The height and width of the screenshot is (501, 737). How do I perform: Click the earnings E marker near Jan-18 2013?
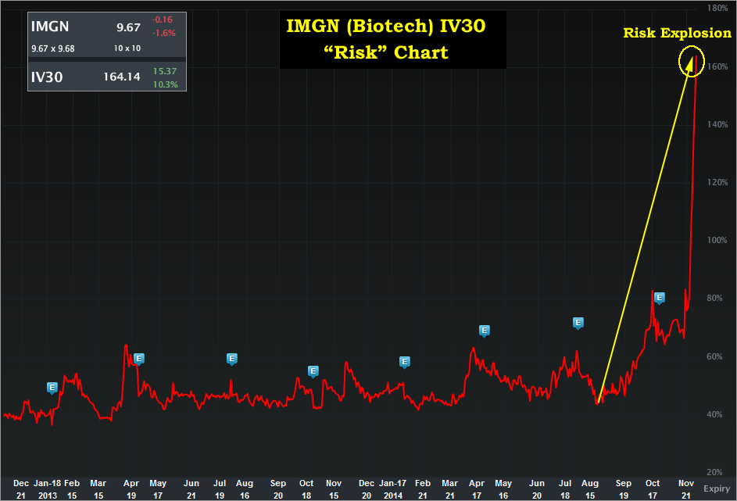click(x=52, y=388)
